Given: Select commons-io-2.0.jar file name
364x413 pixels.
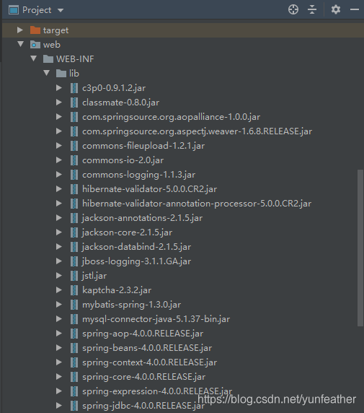Looking at the screenshot, I should 123,160.
